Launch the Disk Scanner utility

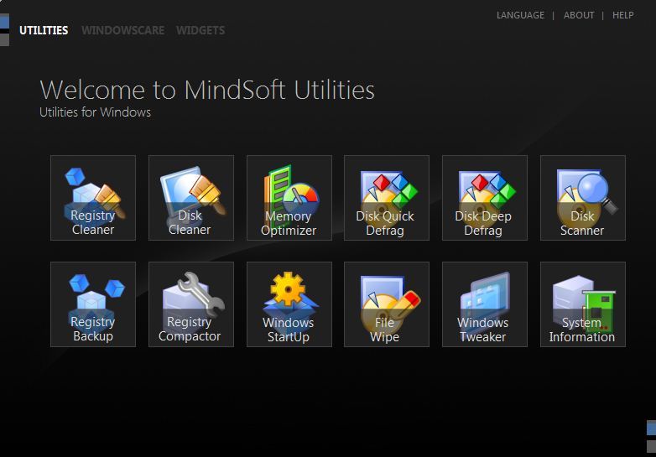coord(583,198)
